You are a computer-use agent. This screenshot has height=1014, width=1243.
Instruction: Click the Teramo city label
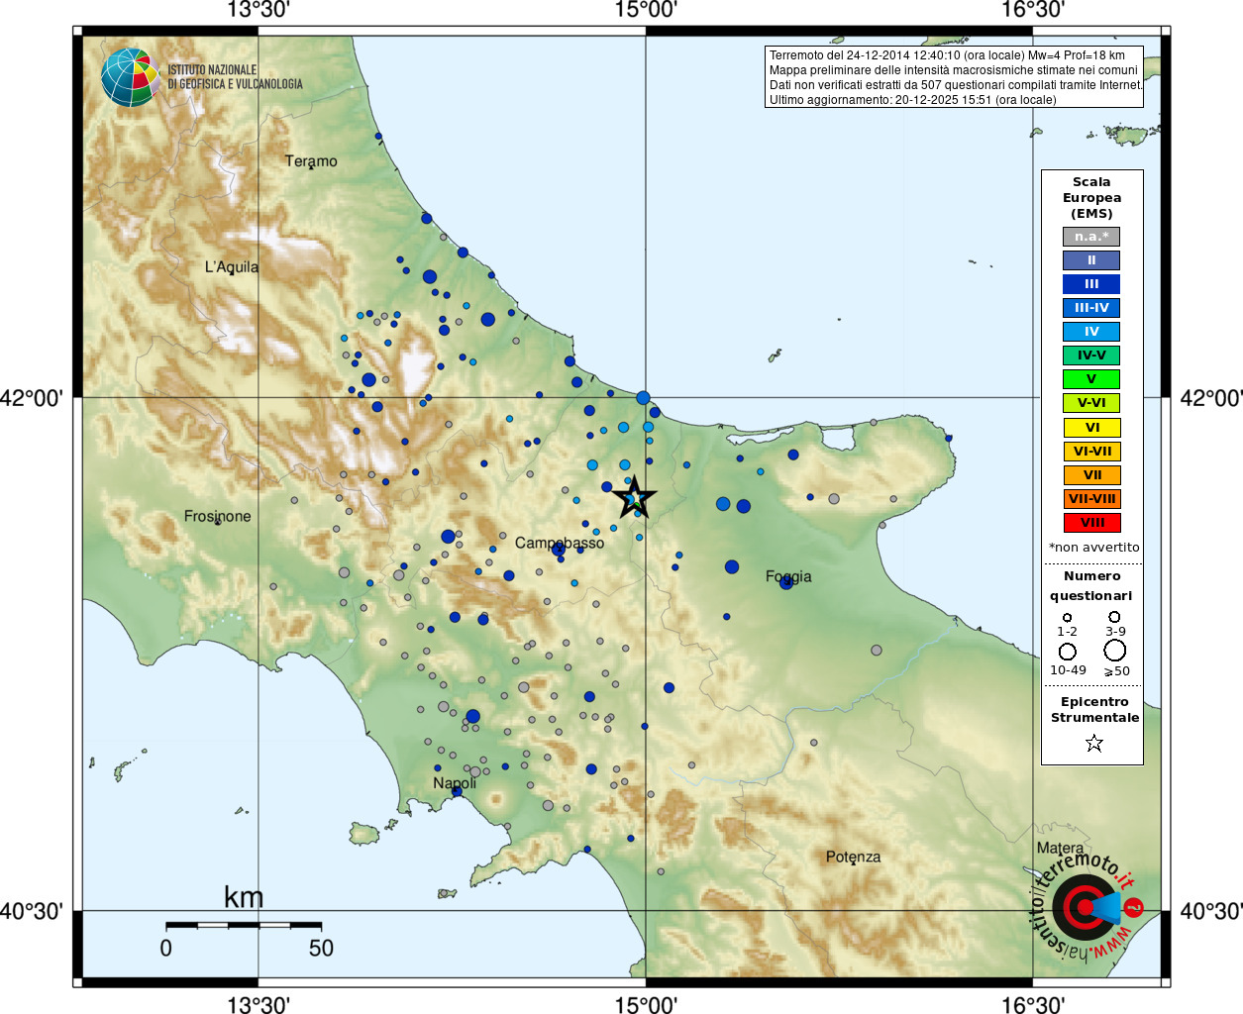pyautogui.click(x=311, y=160)
